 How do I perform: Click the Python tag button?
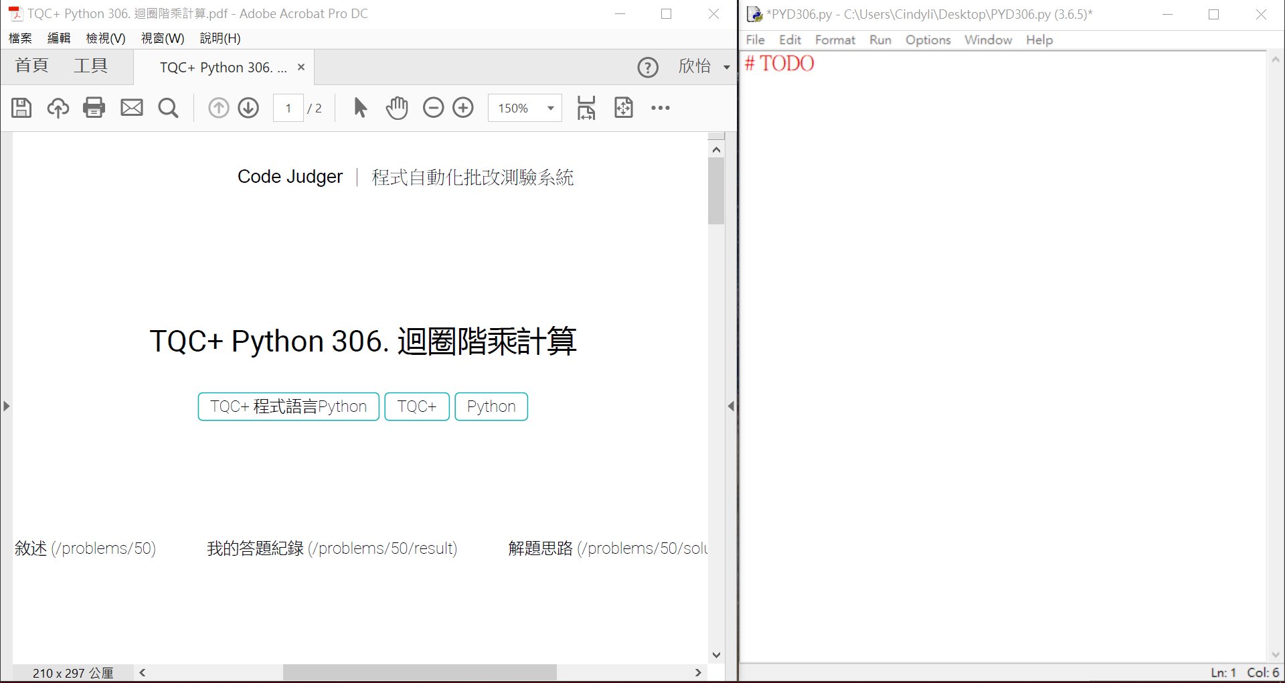tap(491, 406)
